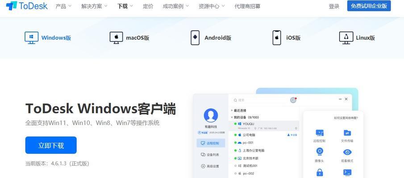The height and width of the screenshot is (178, 404).
Task: Select the YOUQU device row
Action: pos(263,126)
